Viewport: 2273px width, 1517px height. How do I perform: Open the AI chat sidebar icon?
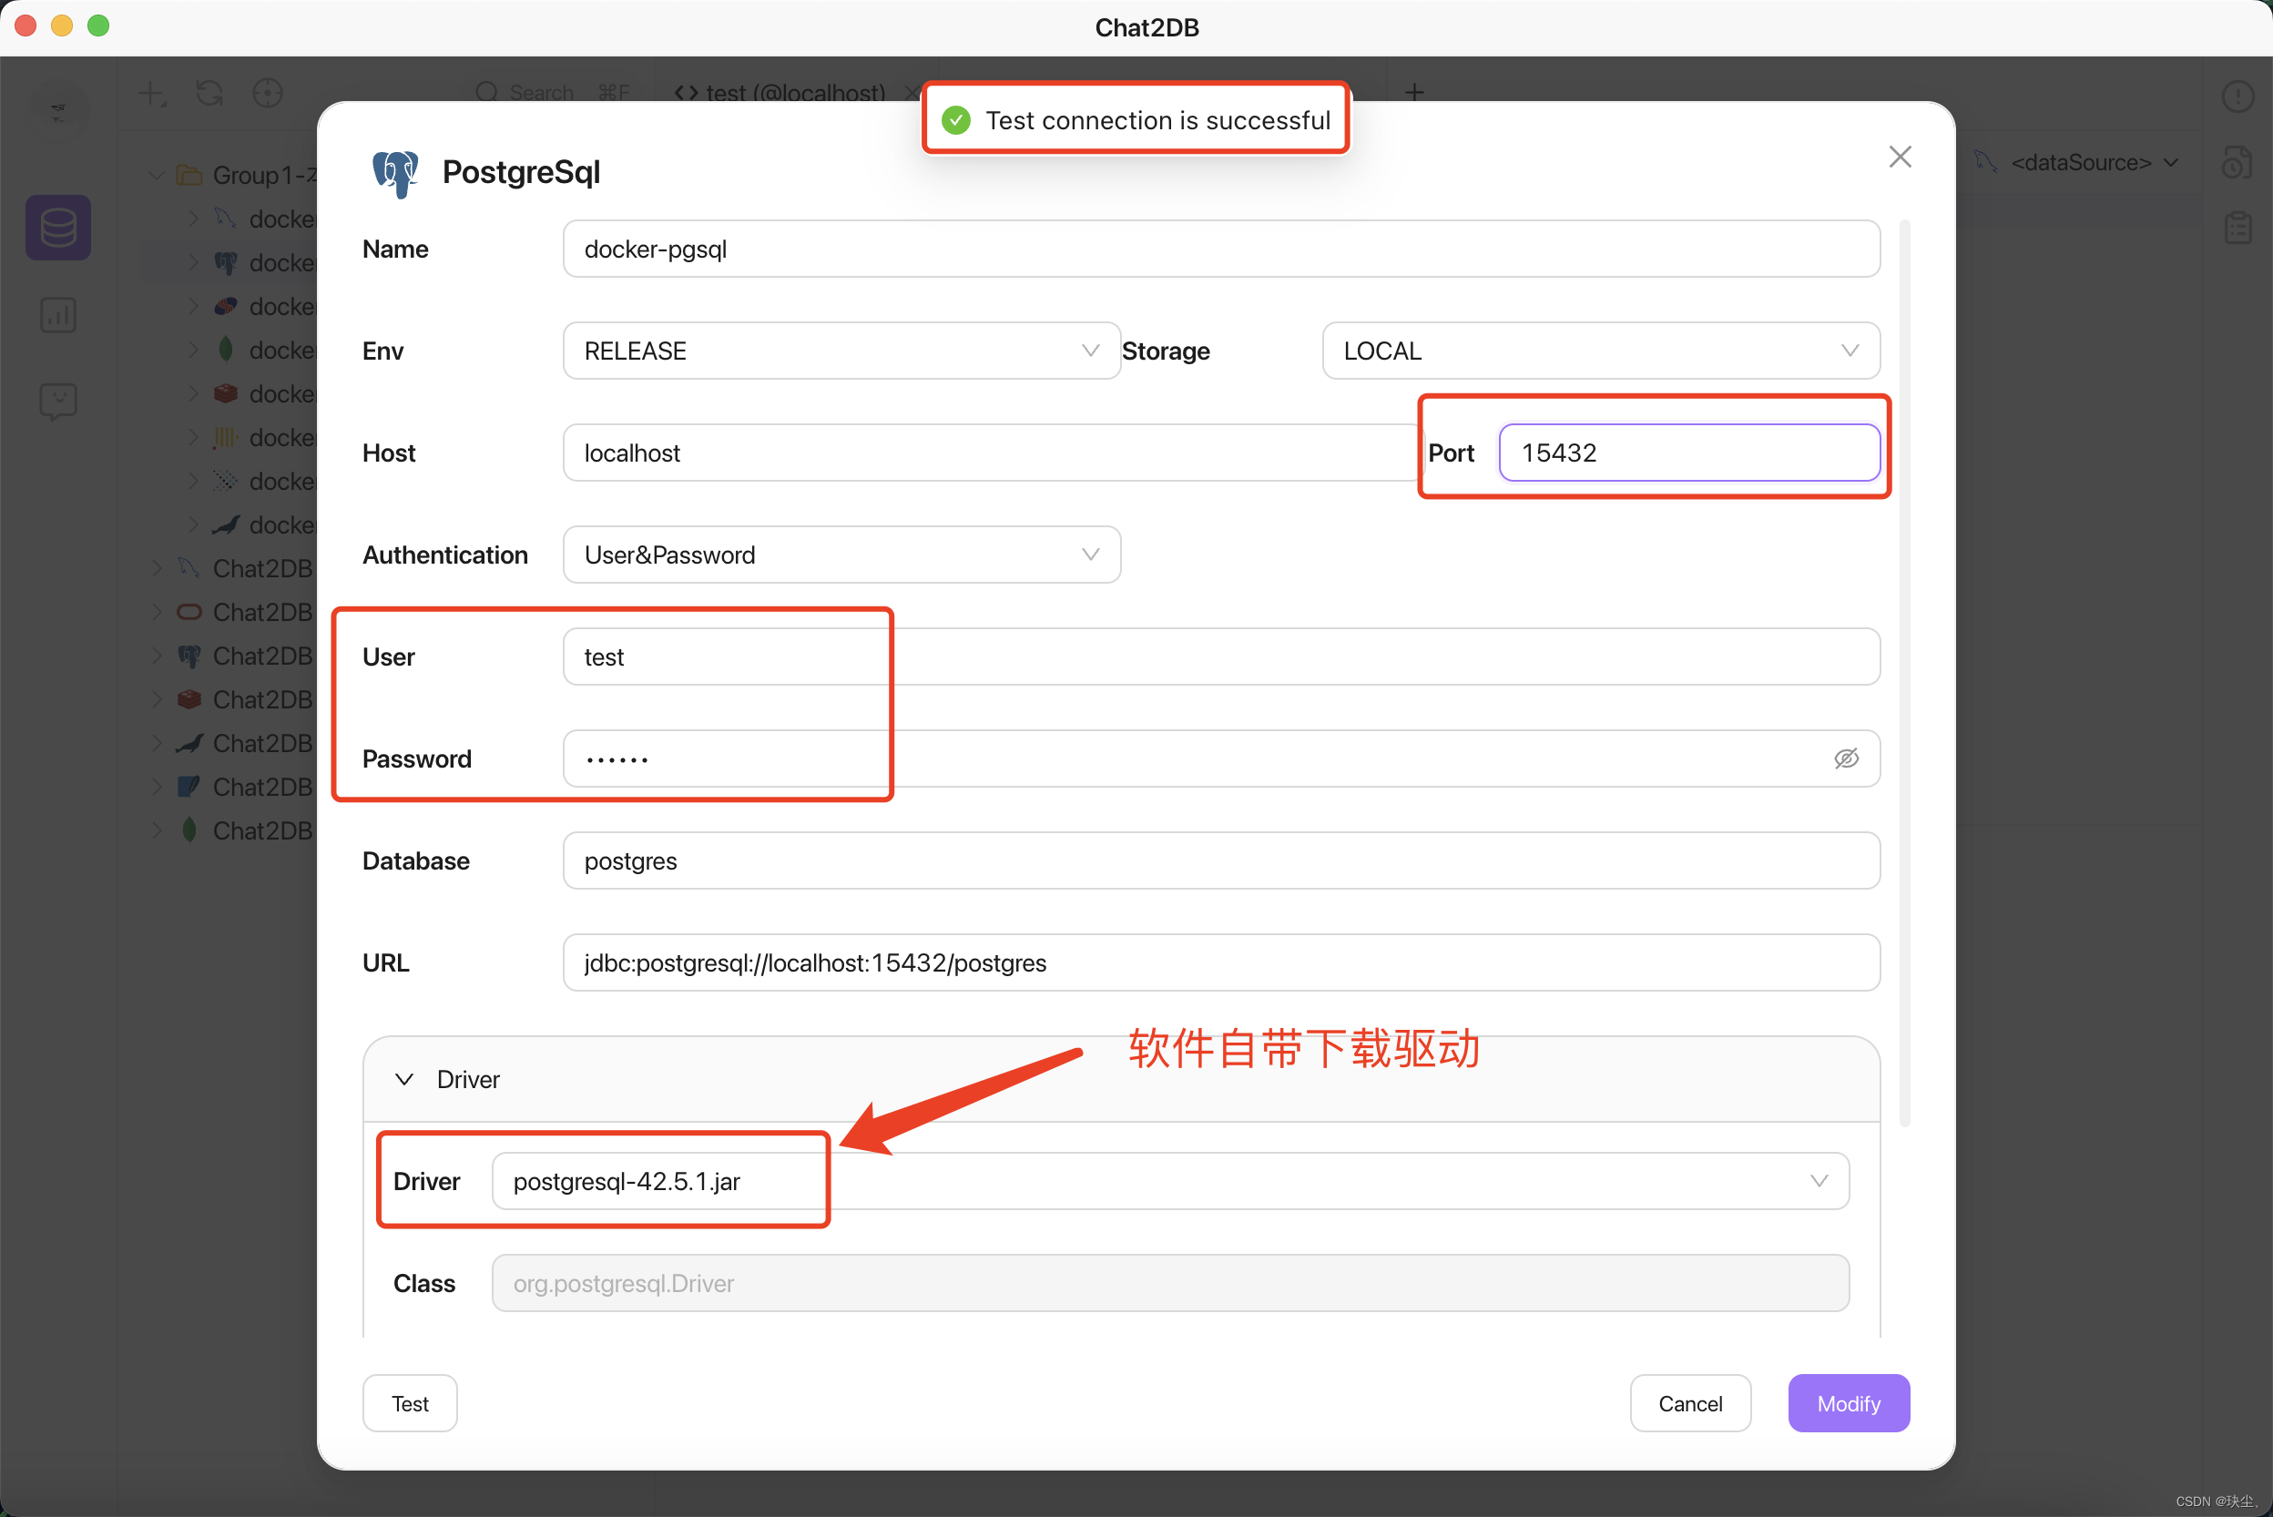(x=58, y=401)
